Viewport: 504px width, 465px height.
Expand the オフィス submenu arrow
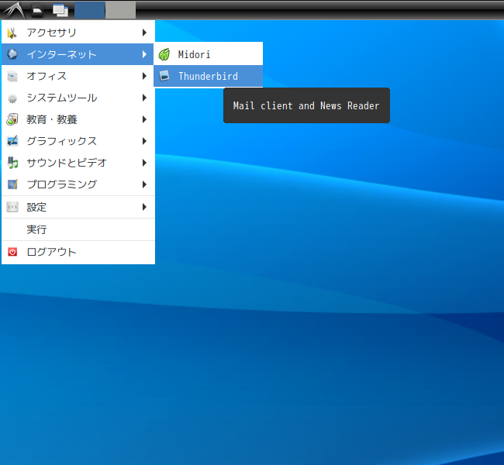[x=144, y=76]
